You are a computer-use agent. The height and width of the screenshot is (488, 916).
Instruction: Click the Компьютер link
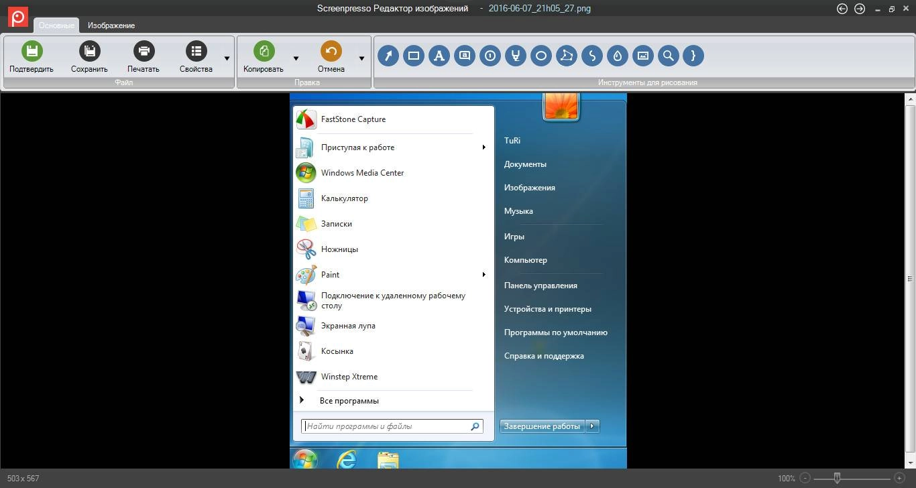526,260
